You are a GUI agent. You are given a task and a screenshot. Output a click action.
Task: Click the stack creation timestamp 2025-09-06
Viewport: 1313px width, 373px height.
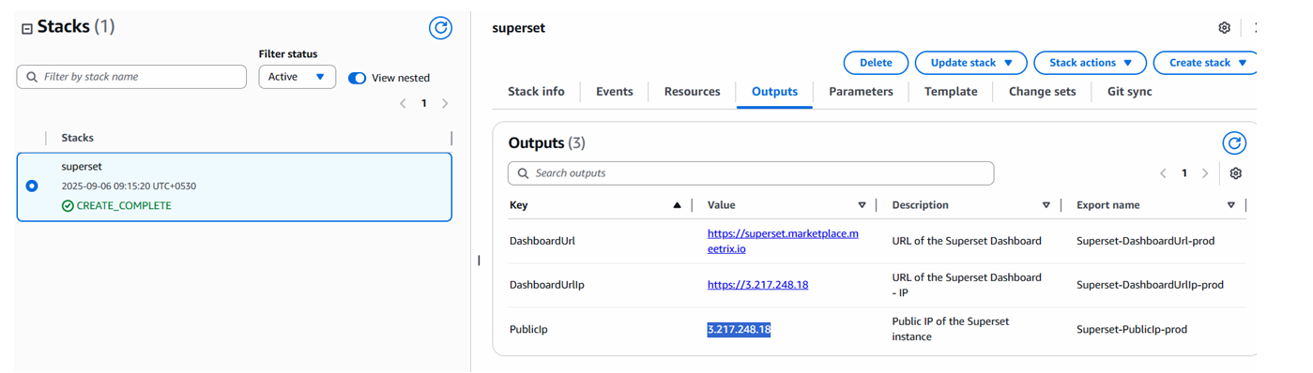(x=129, y=186)
